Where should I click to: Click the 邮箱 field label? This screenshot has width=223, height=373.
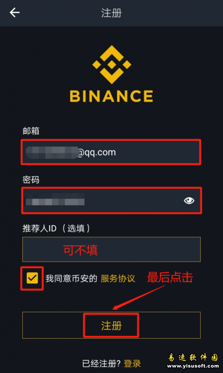pyautogui.click(x=31, y=131)
